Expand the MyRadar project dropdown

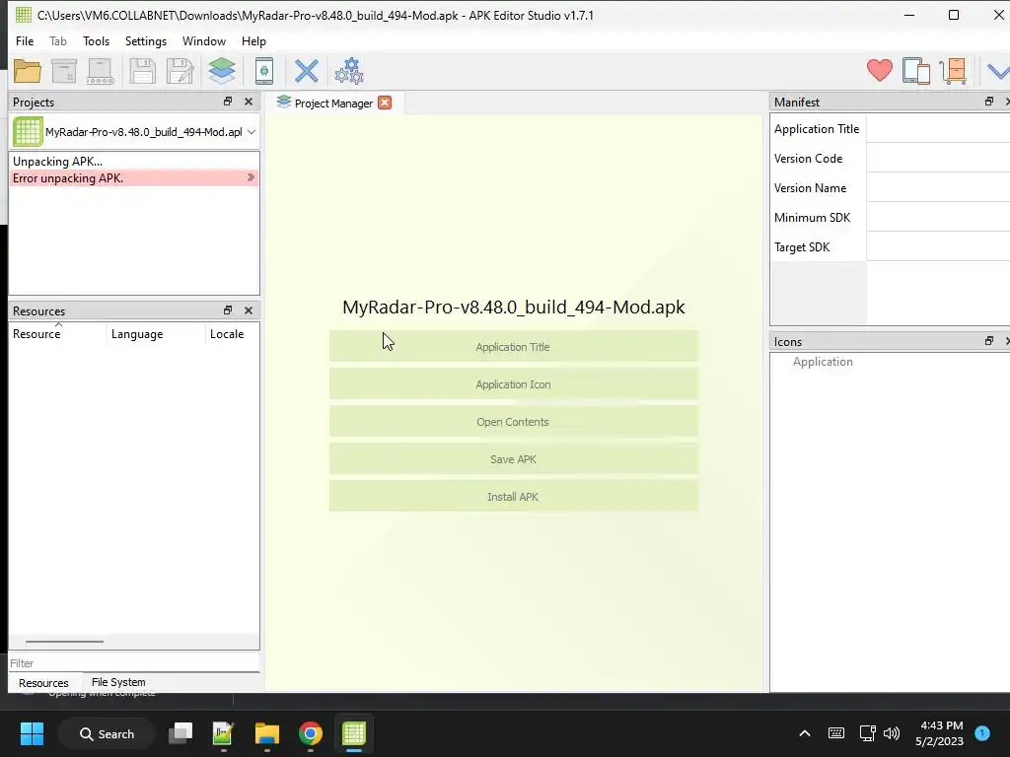tap(252, 132)
